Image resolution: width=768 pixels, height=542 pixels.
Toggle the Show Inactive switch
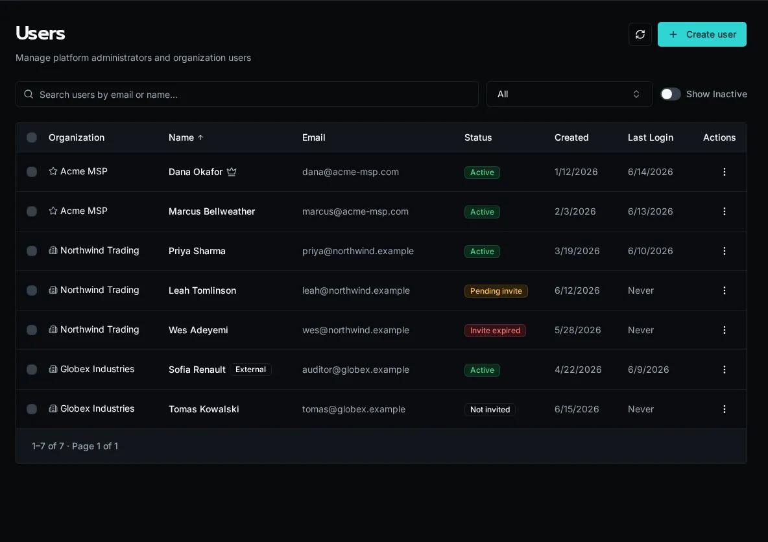click(x=670, y=94)
